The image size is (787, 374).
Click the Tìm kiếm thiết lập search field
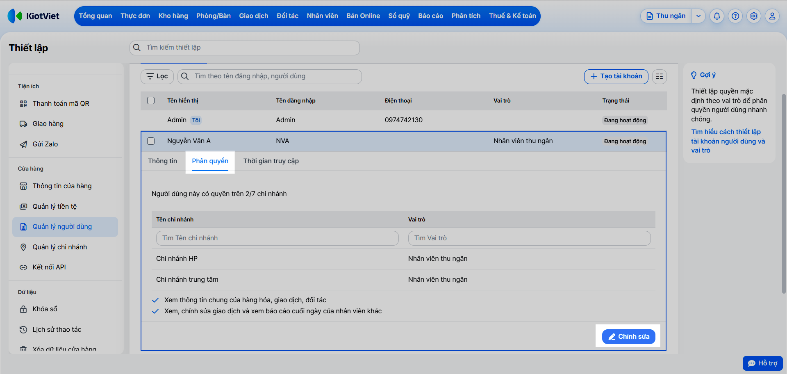[245, 48]
